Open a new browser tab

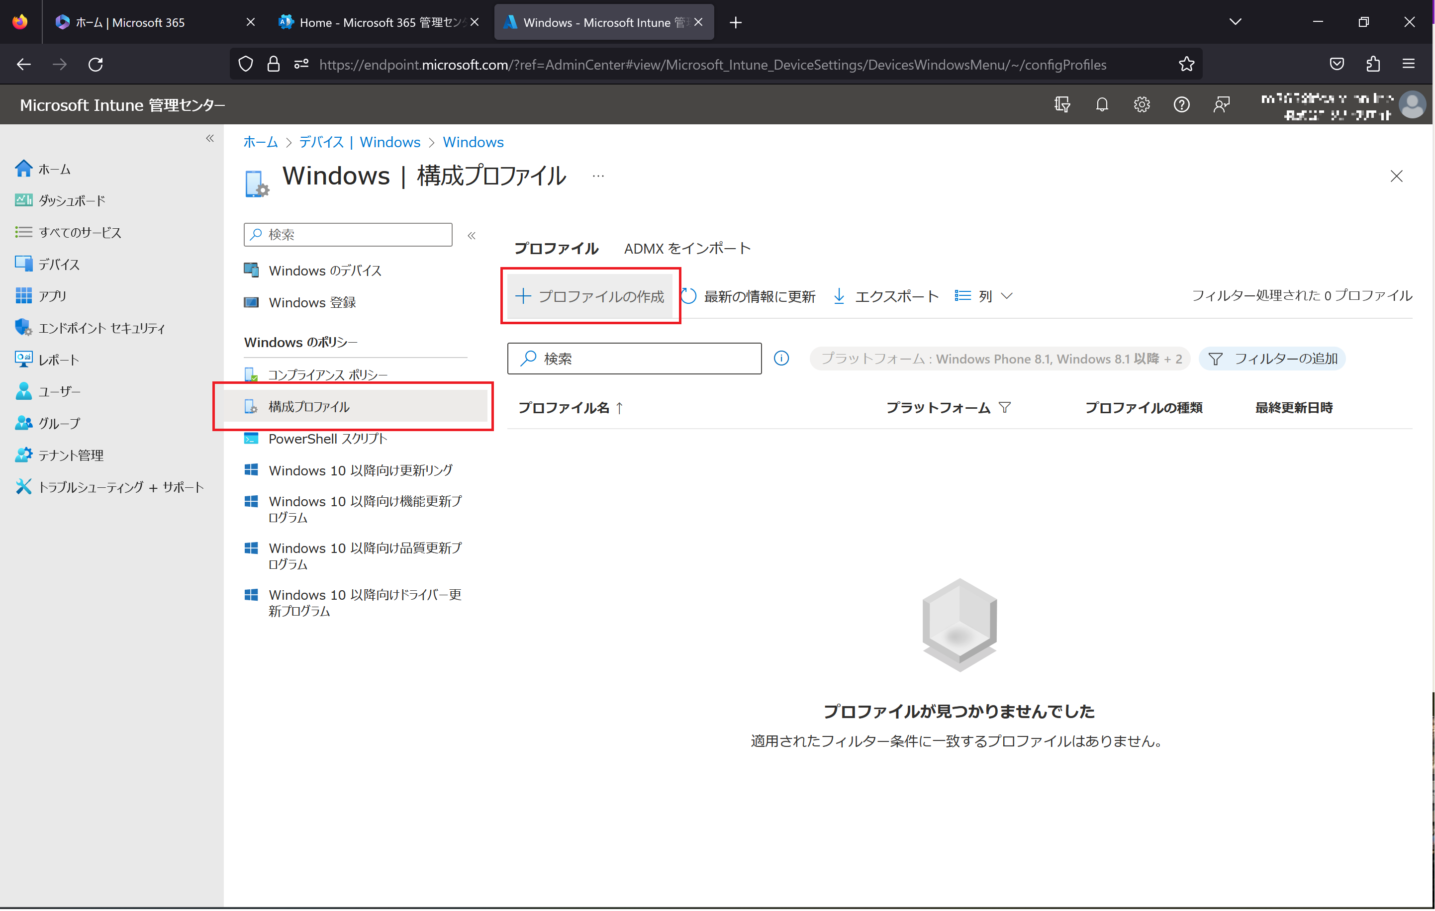point(735,22)
